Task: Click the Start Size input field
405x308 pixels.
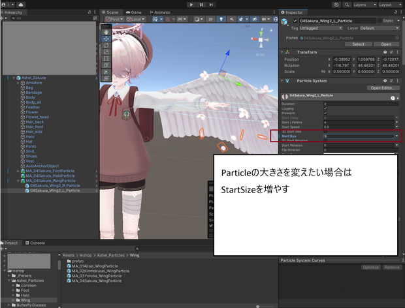Action: coord(359,136)
